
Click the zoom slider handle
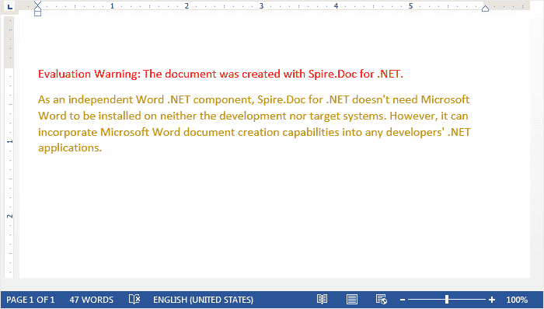447,300
